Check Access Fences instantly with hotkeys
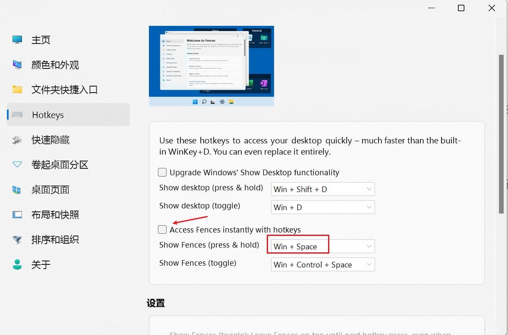This screenshot has width=508, height=335. 162,230
